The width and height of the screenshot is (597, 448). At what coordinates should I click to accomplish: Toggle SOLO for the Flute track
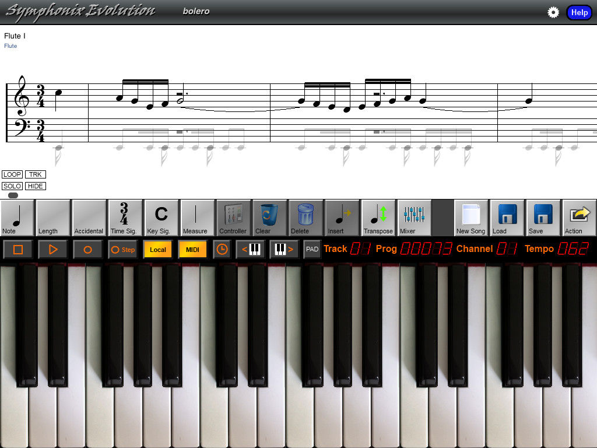12,186
